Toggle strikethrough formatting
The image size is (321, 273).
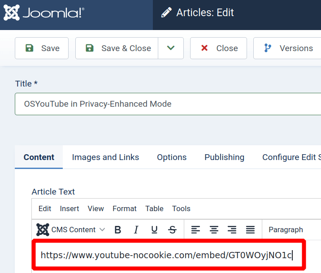172,230
